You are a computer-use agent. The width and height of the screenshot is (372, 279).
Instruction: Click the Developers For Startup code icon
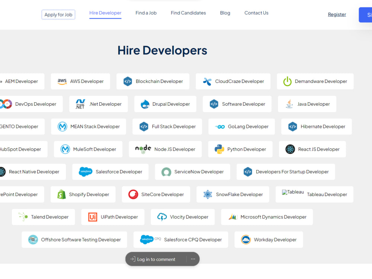point(248,171)
